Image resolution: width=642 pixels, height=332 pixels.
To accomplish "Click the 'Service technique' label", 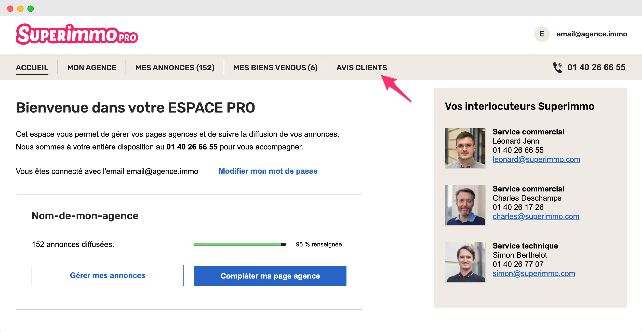I will click(525, 246).
